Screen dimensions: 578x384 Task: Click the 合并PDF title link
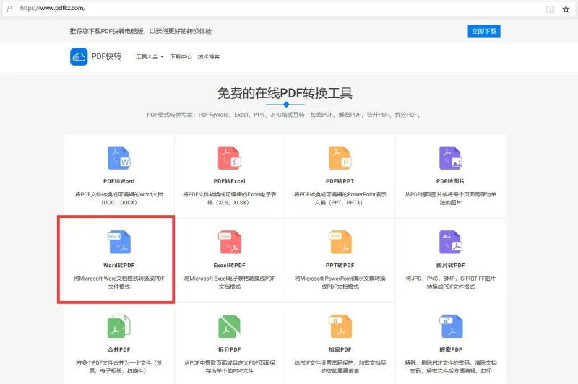coord(119,350)
